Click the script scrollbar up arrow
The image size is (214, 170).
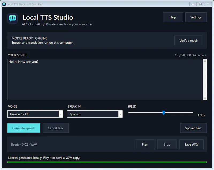pos(205,61)
